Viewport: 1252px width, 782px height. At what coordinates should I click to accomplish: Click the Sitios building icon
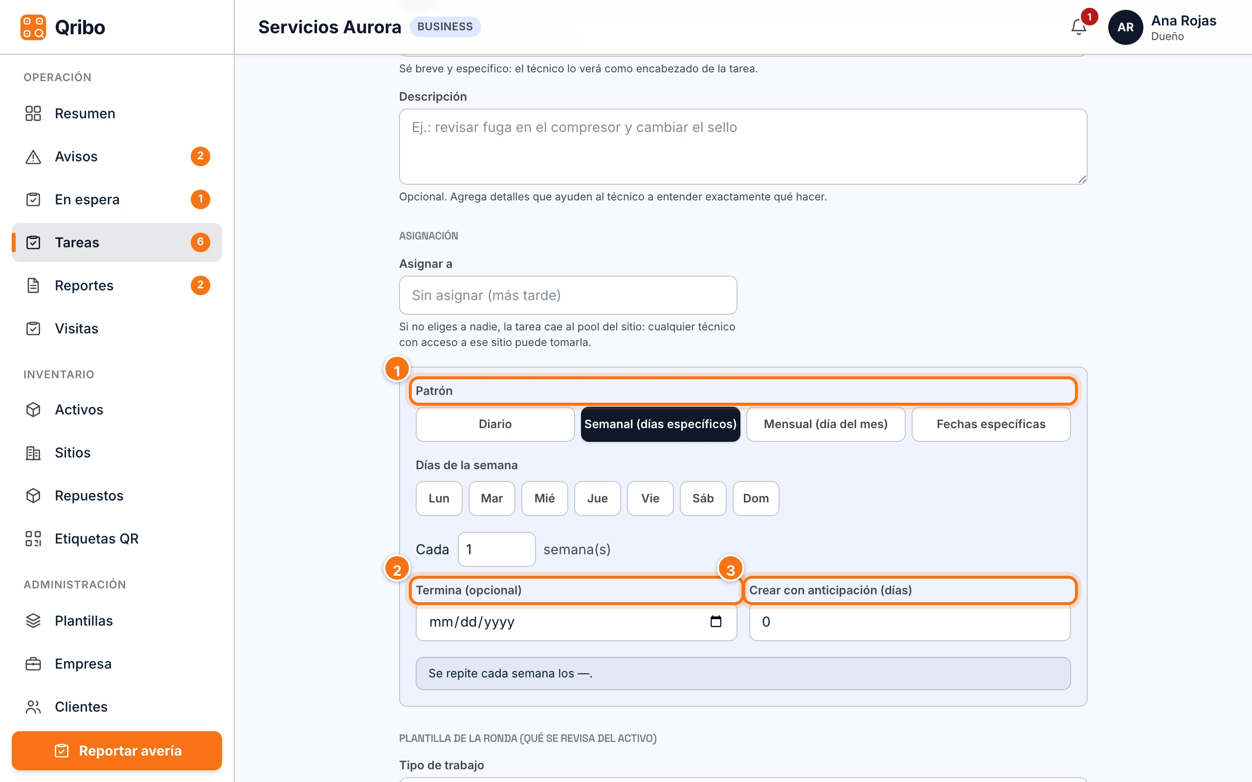(x=33, y=453)
